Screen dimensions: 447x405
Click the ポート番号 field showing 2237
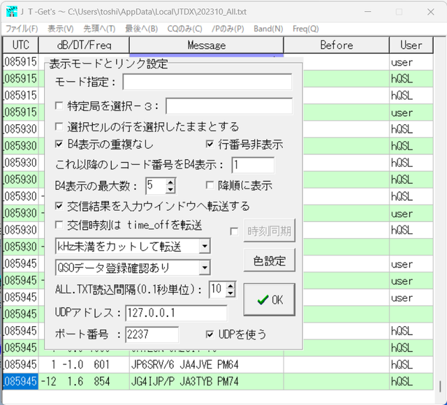click(152, 334)
